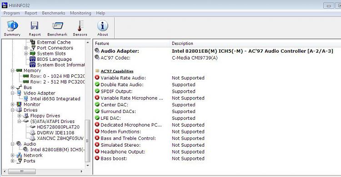Collapse the Memory tree node

(x=12, y=70)
